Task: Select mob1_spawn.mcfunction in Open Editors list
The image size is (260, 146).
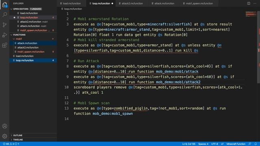Action: point(33,30)
